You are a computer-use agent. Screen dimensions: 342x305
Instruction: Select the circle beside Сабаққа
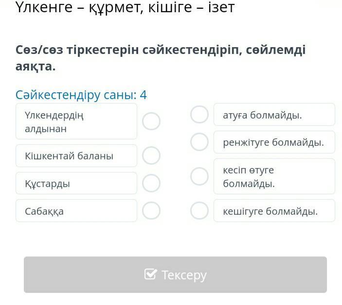click(x=151, y=211)
